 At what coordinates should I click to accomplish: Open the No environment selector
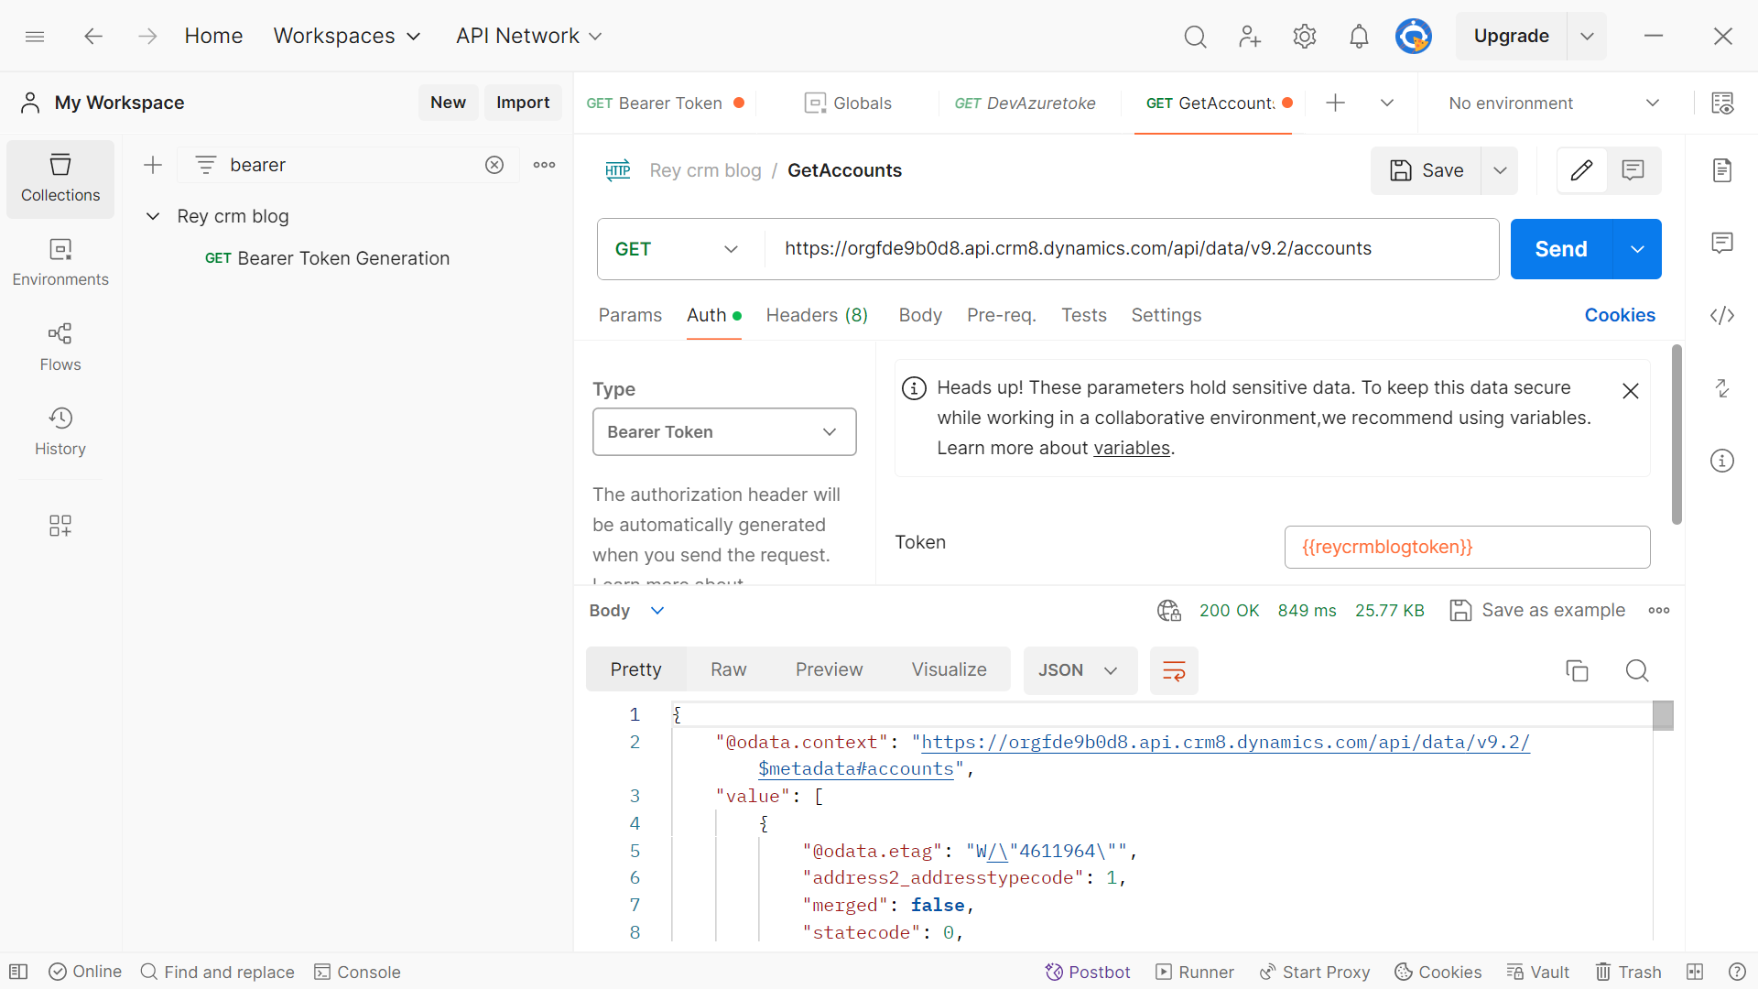pos(1554,103)
